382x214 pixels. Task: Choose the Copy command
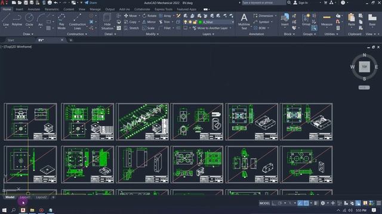point(130,22)
